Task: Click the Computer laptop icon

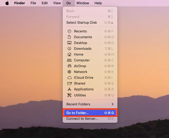Action: click(69, 60)
